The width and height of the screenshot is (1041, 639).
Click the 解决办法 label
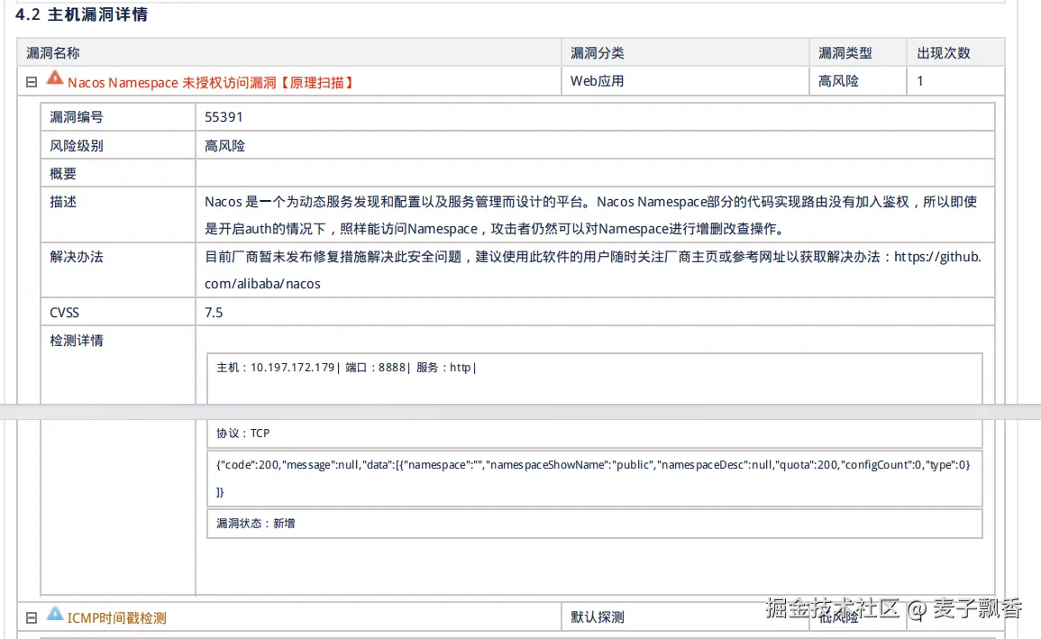pyautogui.click(x=77, y=257)
